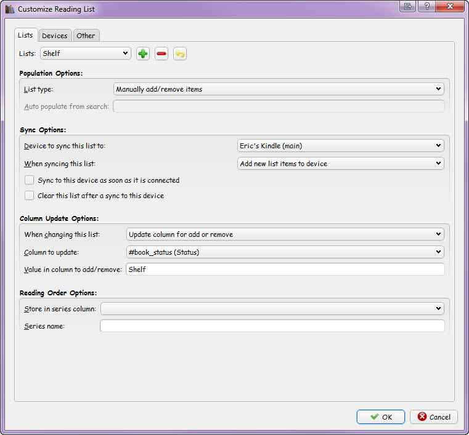469x435 pixels.
Task: Click the Cancel button
Action: click(434, 417)
